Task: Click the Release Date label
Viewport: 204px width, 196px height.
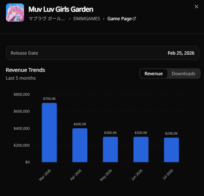Action: (24, 53)
